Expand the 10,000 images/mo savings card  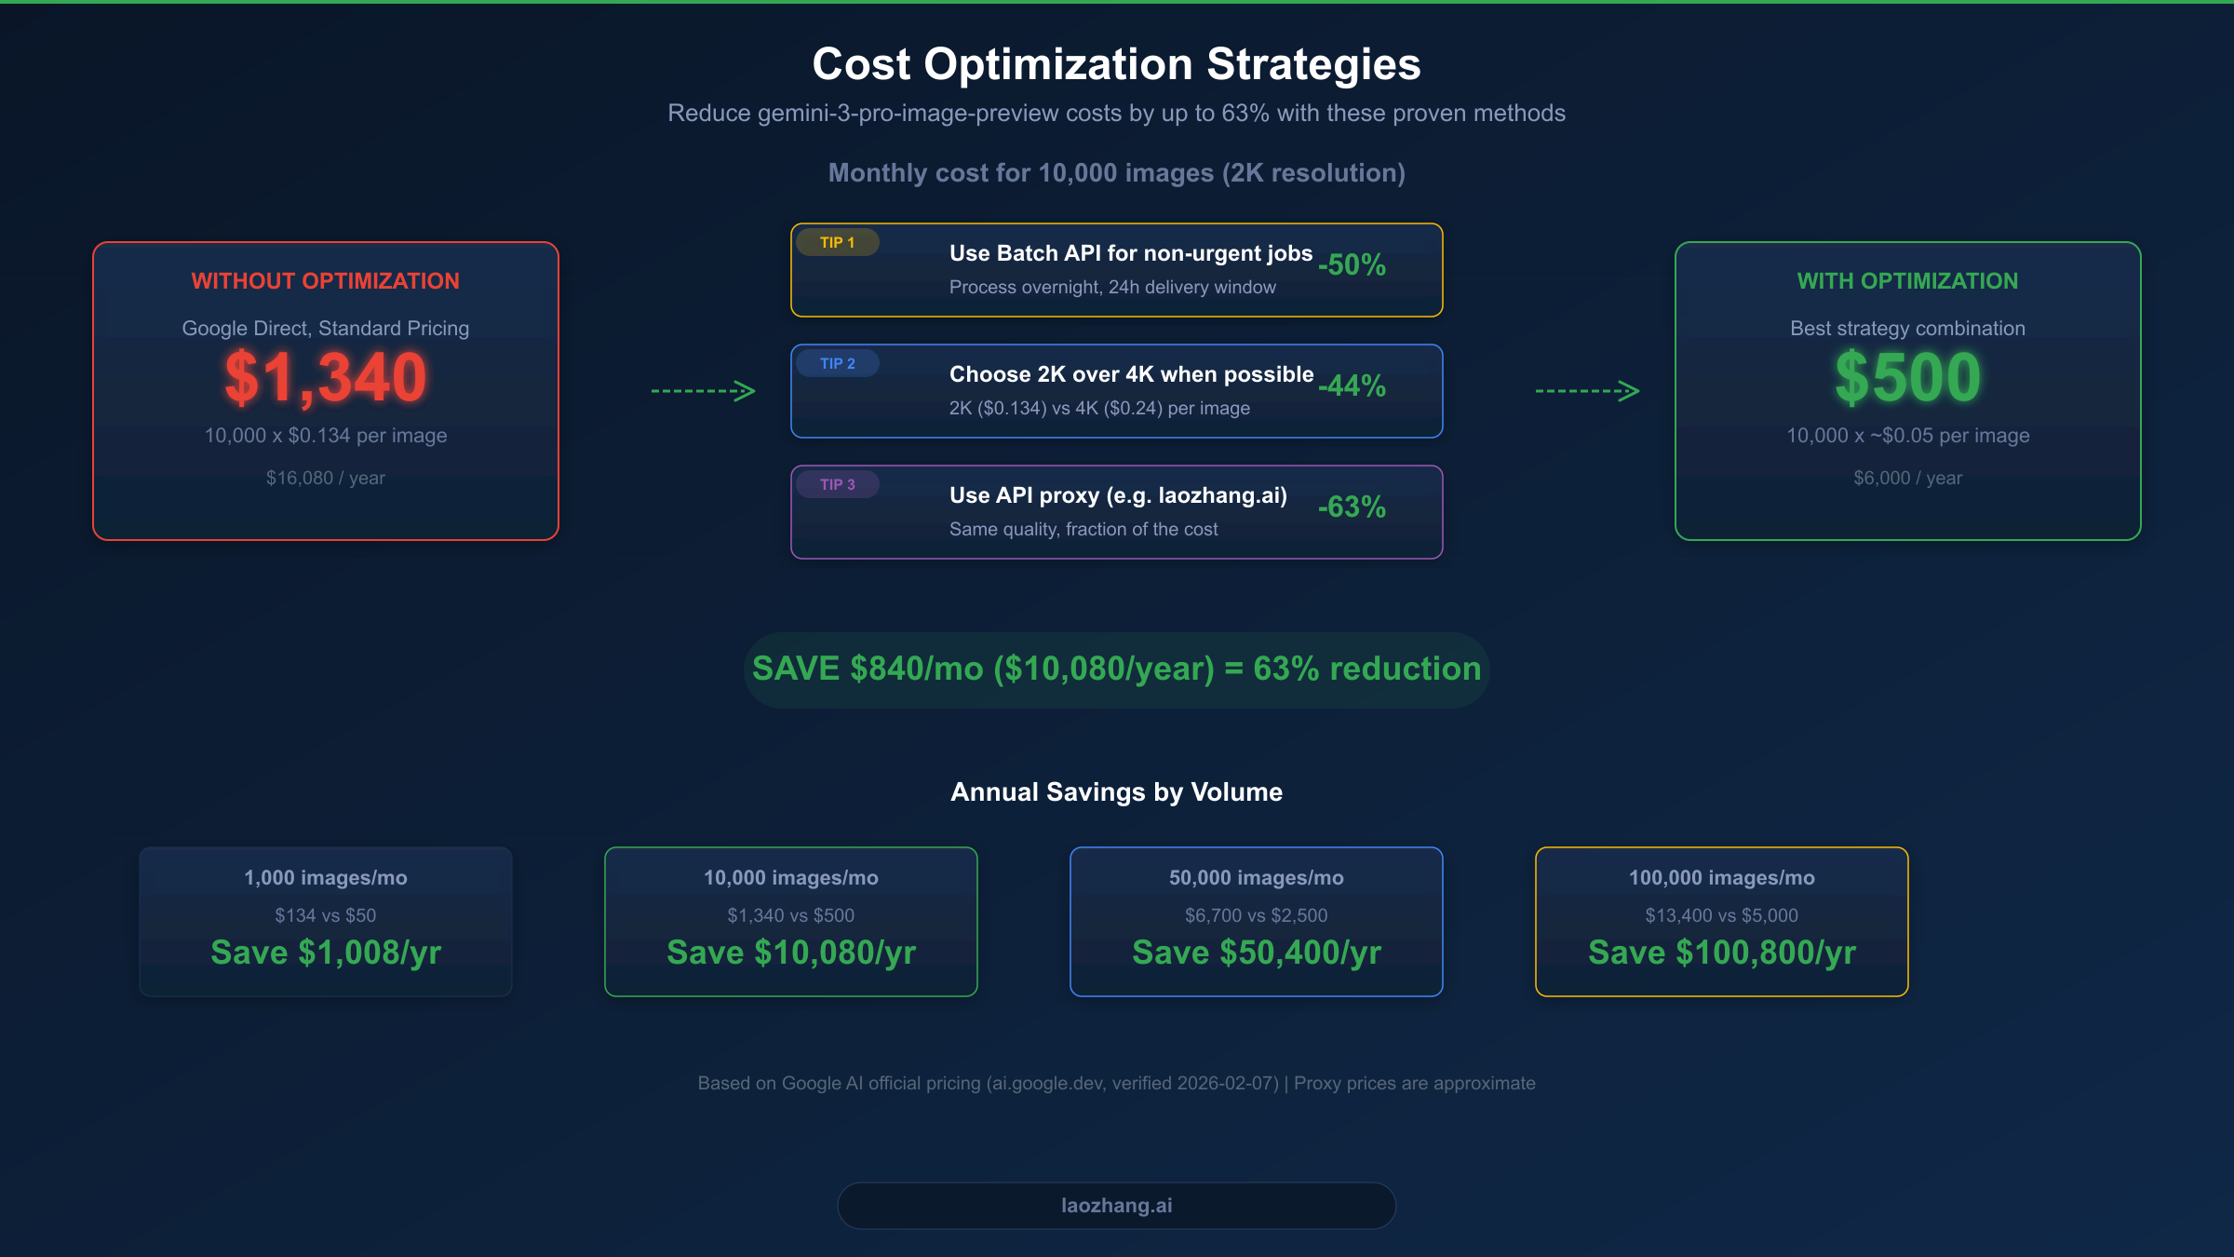[790, 922]
